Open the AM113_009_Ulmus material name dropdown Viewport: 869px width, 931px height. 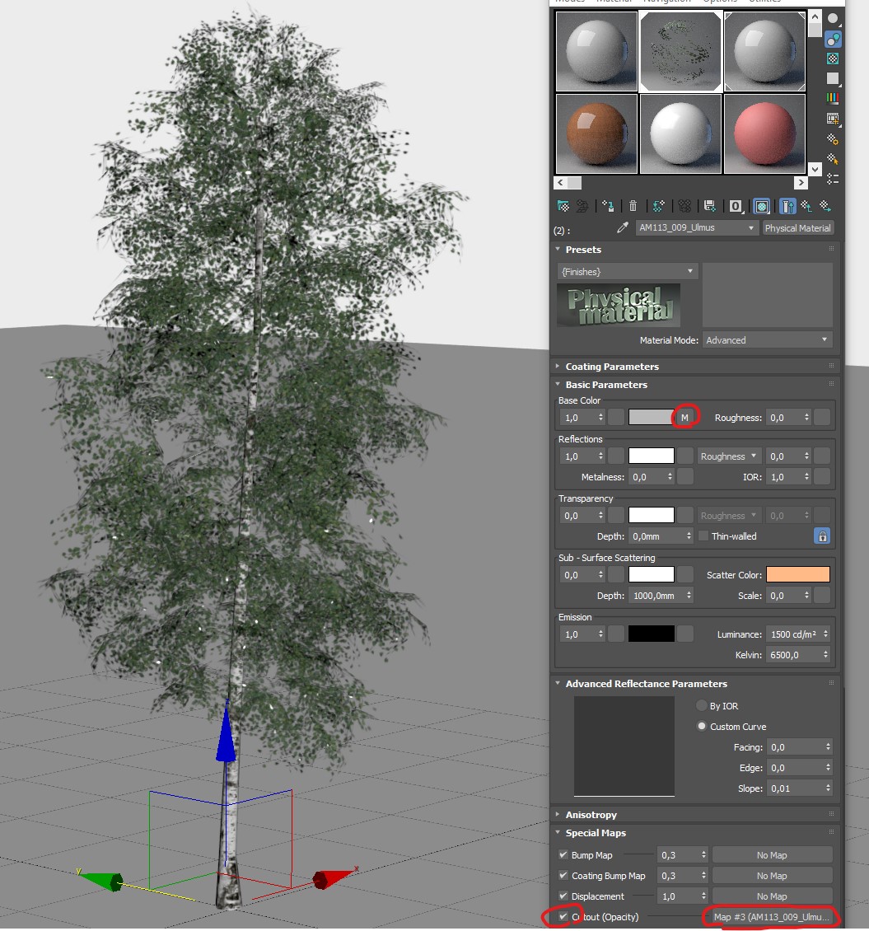point(697,227)
